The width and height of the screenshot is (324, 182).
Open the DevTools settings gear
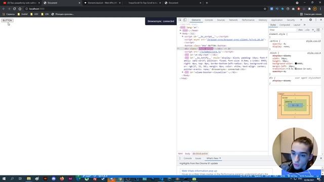tap(310, 20)
